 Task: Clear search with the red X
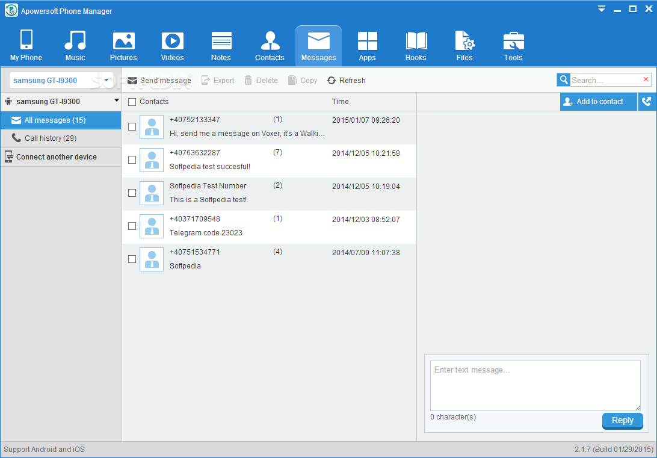pyautogui.click(x=646, y=79)
